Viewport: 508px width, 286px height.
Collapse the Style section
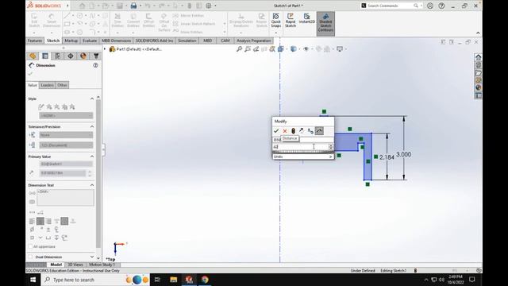92,99
